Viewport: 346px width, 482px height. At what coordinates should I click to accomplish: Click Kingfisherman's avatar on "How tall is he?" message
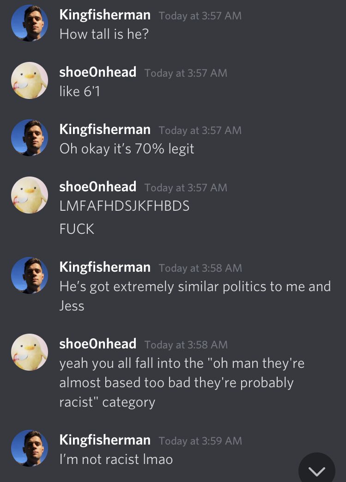click(30, 23)
